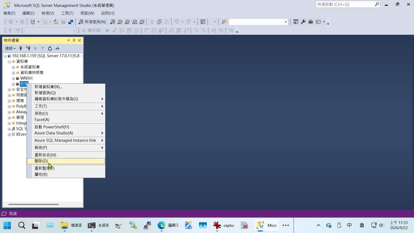Click the Object Explorer horizontal scrollbar

34,204
